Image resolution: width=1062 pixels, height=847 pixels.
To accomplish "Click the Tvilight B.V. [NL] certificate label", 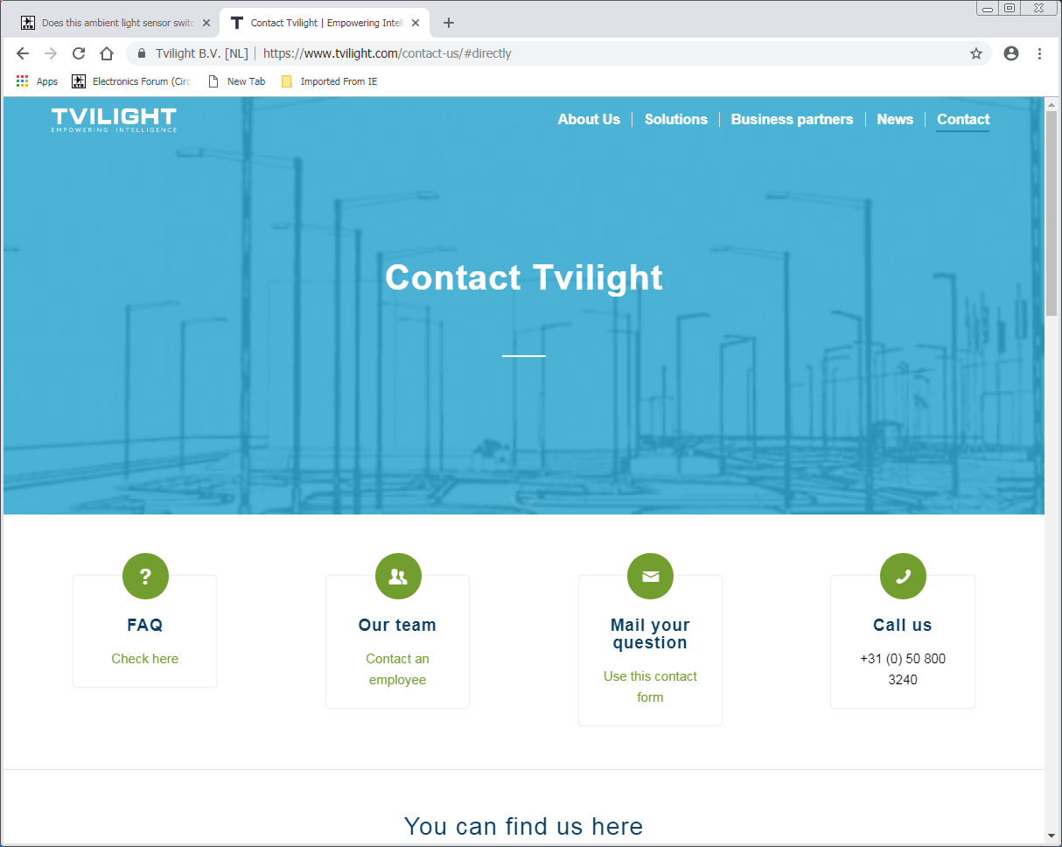I will [x=202, y=53].
